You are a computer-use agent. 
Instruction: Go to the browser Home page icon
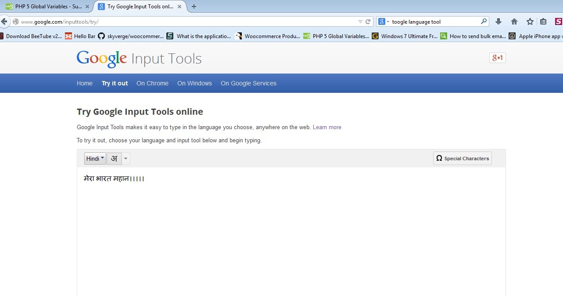pos(514,21)
